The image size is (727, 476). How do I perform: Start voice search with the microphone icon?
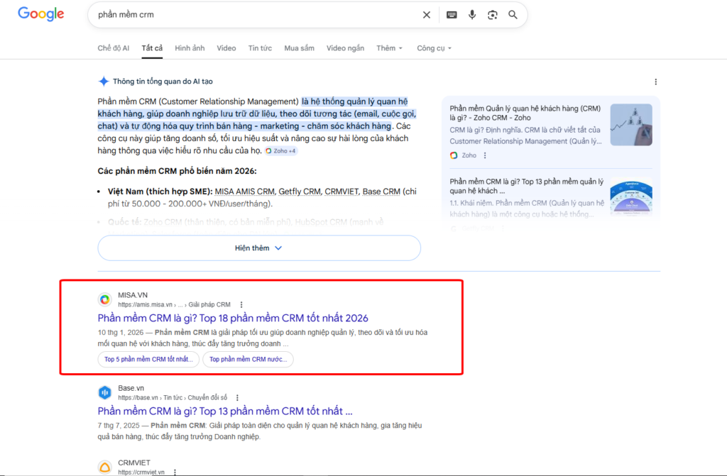tap(472, 14)
